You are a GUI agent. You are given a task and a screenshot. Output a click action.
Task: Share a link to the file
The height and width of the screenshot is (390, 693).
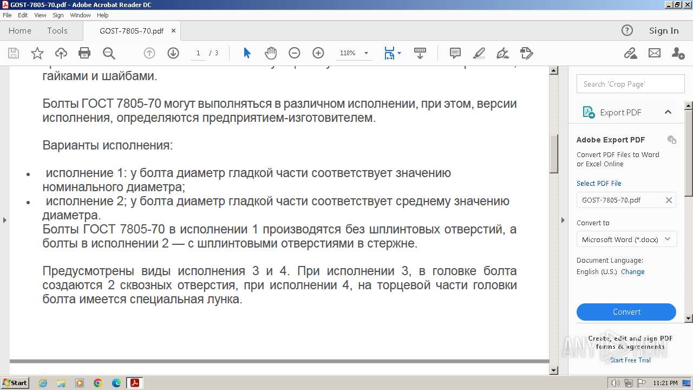pyautogui.click(x=630, y=53)
